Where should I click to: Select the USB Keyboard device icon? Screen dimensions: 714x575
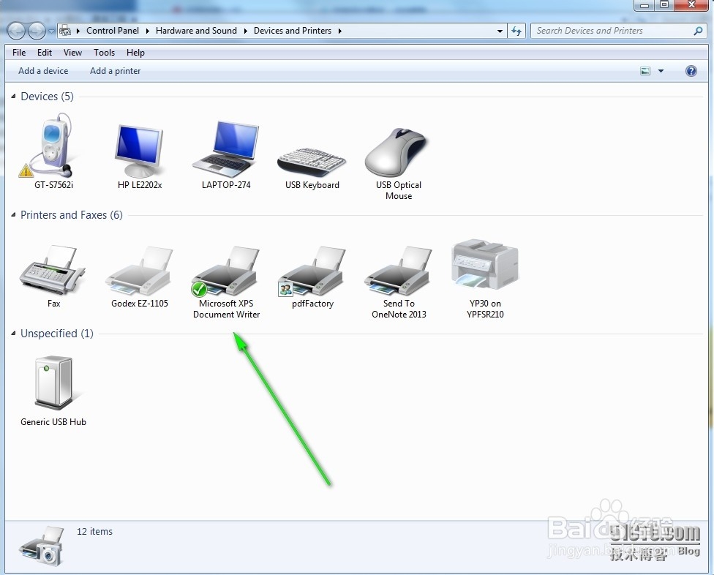pos(312,162)
